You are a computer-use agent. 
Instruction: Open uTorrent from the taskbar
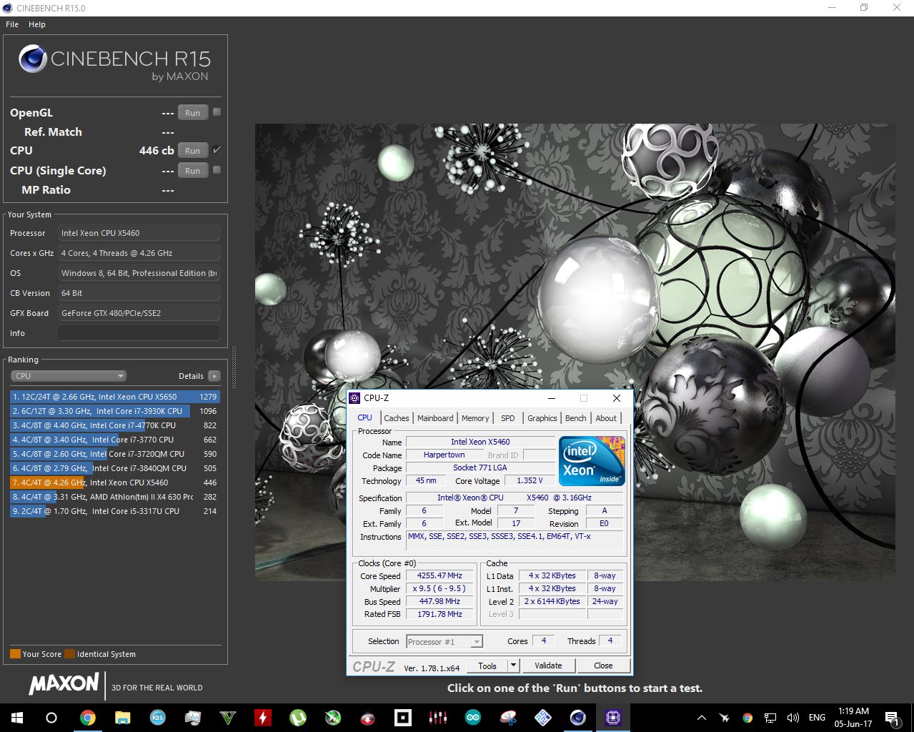click(297, 718)
